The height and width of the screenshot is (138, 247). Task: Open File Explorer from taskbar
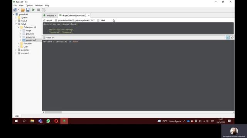point(32,121)
